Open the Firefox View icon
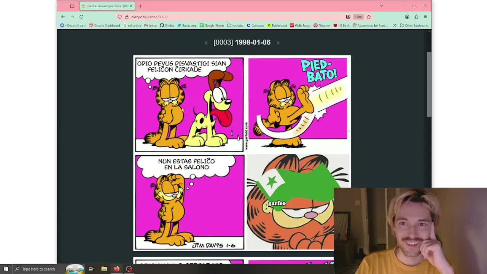 pyautogui.click(x=72, y=6)
